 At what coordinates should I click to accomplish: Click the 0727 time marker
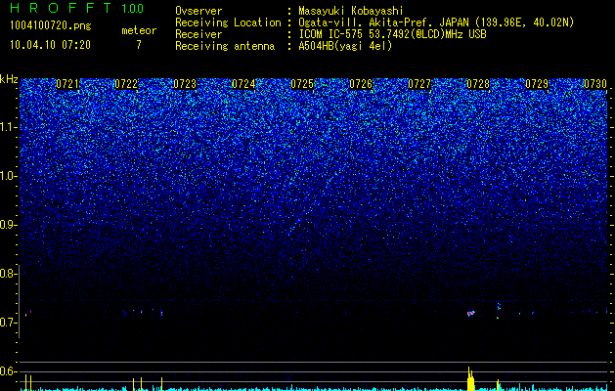coord(419,84)
